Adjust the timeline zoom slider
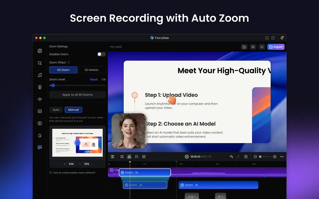Image resolution: width=319 pixels, height=199 pixels. pos(260,156)
